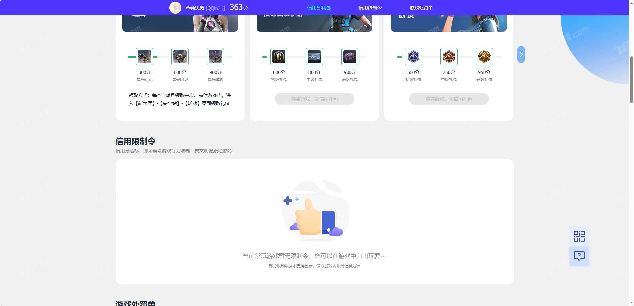This screenshot has width=634, height=306.
Task: Select the 800分 中级礼包 weapon icon
Action: coord(314,57)
